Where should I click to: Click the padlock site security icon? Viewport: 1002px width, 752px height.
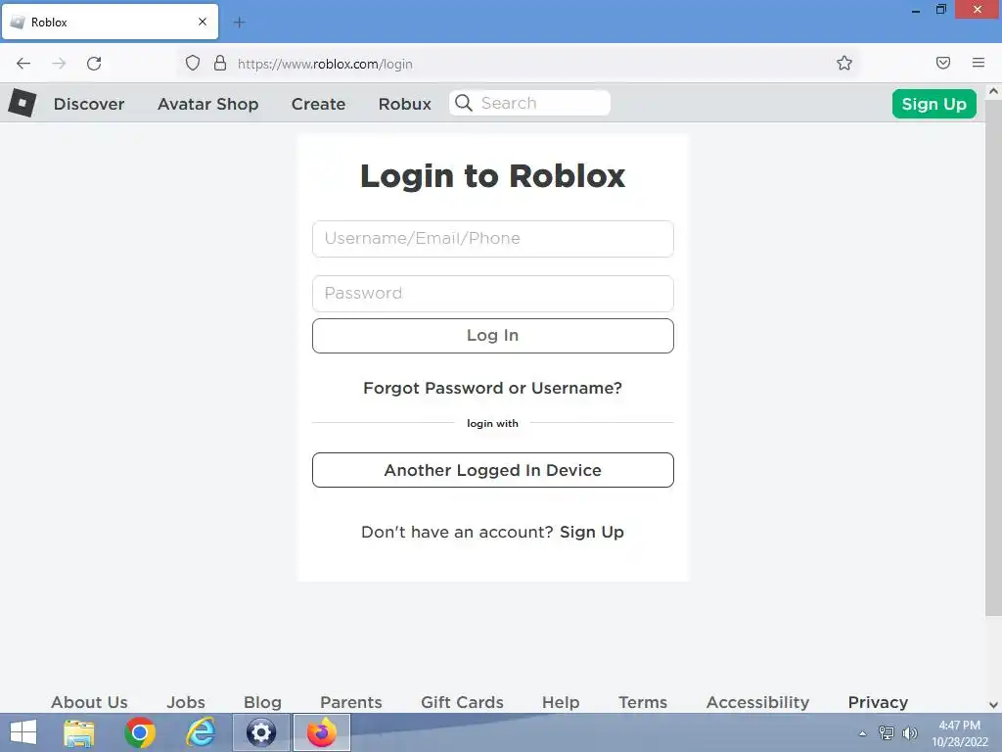[220, 63]
